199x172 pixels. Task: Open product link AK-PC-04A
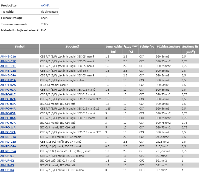[8, 109]
